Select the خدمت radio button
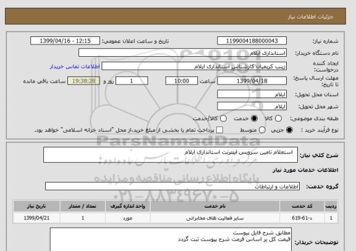The width and height of the screenshot is (356, 251). (254, 118)
